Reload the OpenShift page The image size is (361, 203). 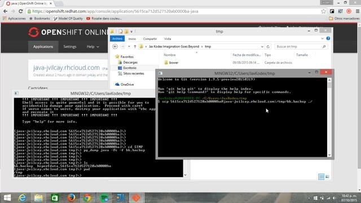[20, 11]
